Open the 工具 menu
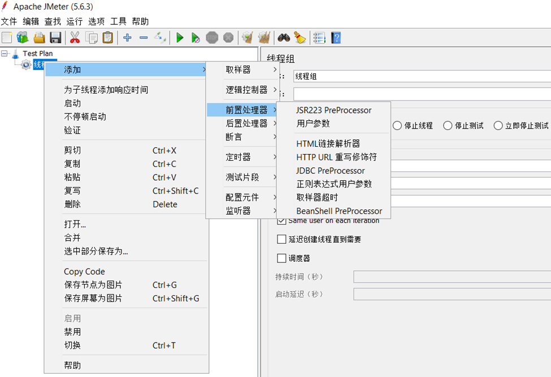 tap(118, 21)
